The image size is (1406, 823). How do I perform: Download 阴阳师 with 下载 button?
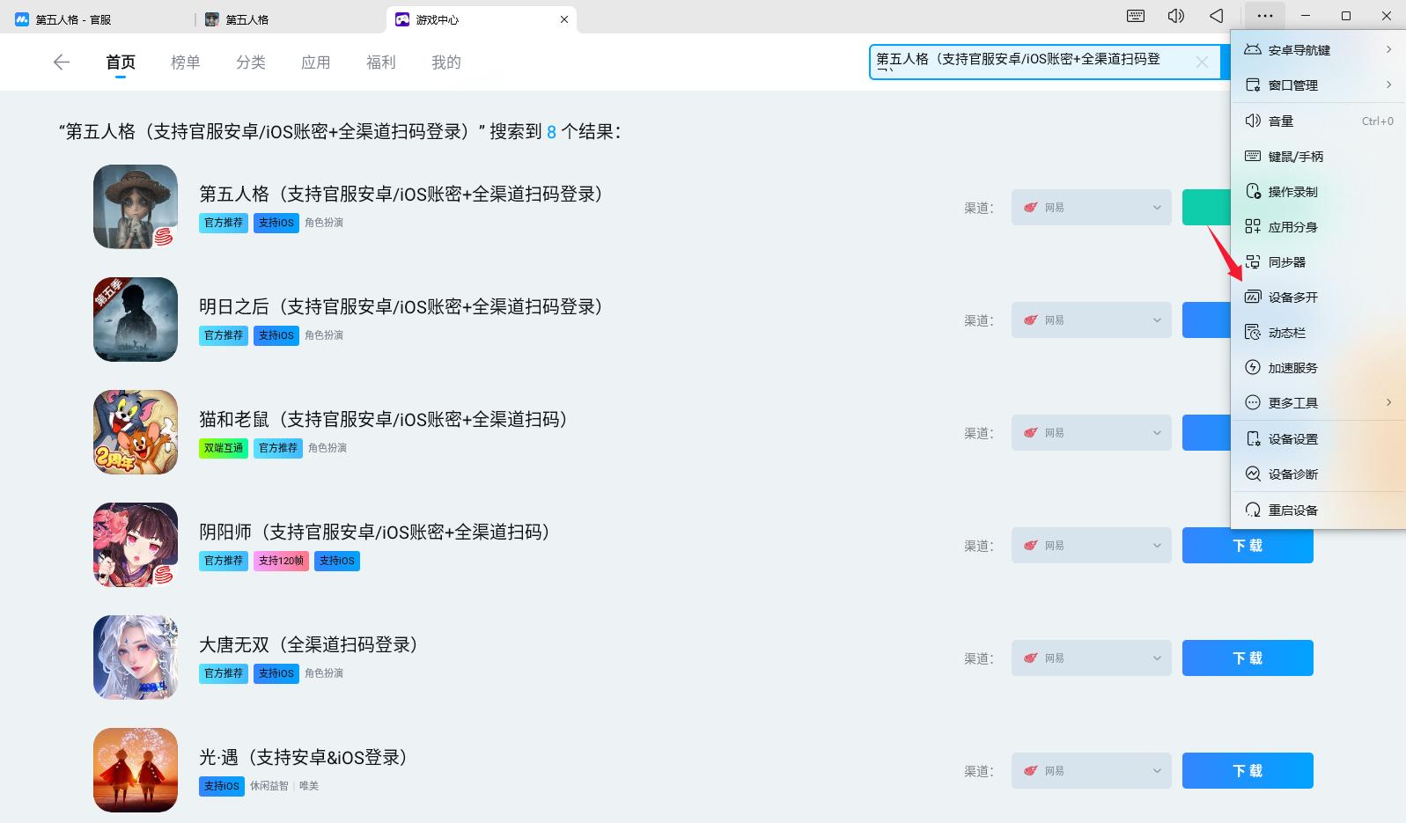(x=1247, y=546)
